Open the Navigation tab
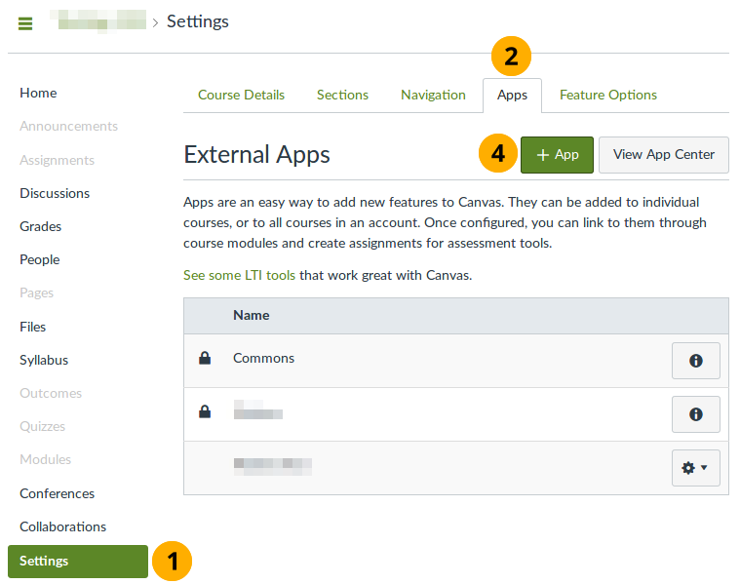The height and width of the screenshot is (584, 740). pyautogui.click(x=433, y=96)
